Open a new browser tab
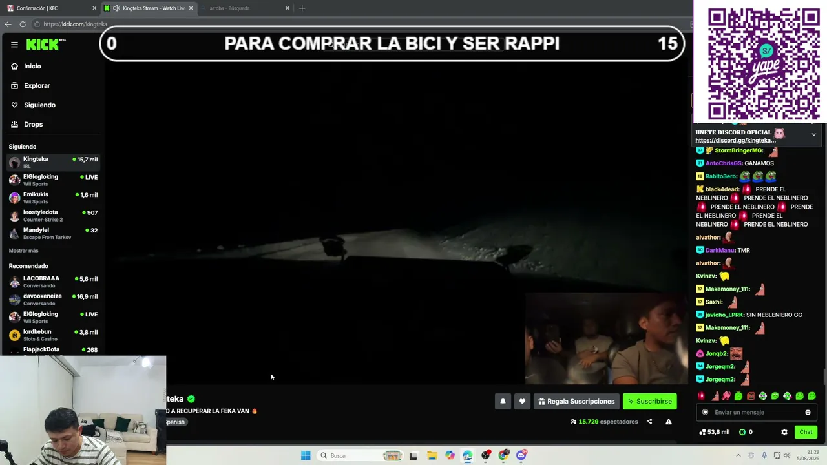 [302, 8]
